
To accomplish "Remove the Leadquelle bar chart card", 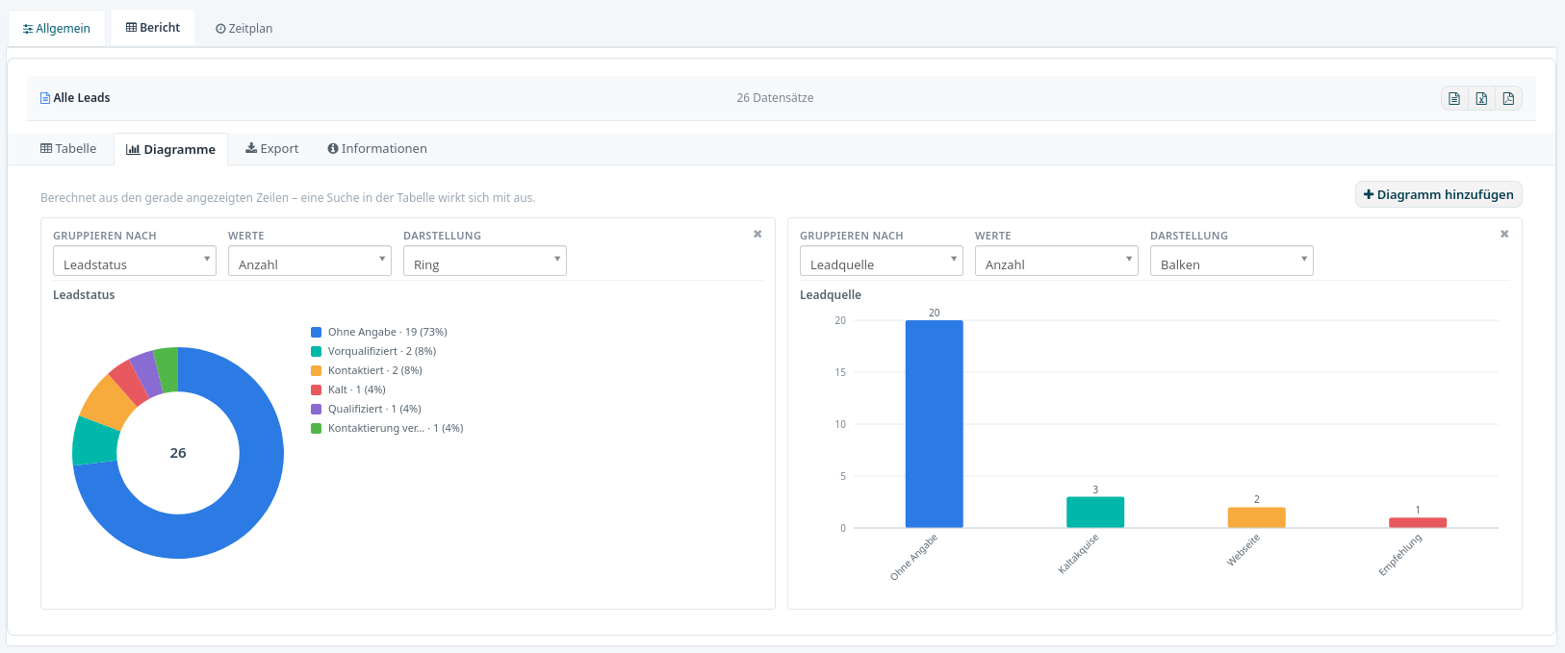I will [1504, 234].
